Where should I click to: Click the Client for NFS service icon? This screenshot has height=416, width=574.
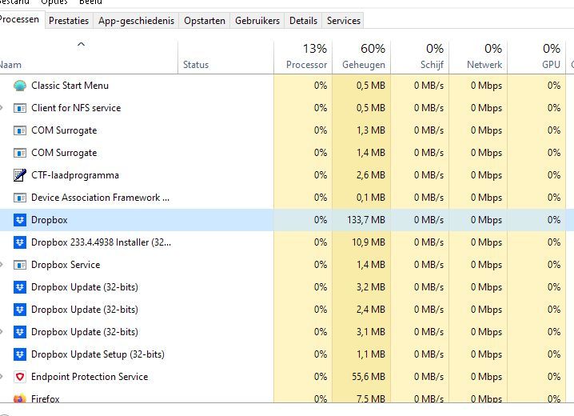[20, 108]
